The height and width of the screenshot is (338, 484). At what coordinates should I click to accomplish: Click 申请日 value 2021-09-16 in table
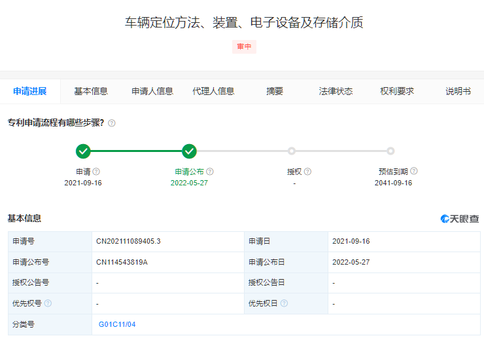pos(351,241)
